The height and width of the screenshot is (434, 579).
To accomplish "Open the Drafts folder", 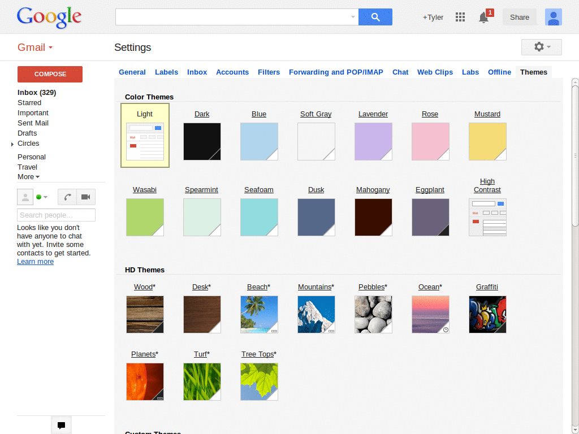I will (x=27, y=133).
